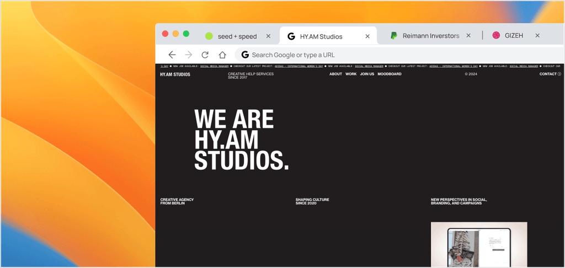Switch to the seed + speed tab
The width and height of the screenshot is (565, 268).
(237, 36)
